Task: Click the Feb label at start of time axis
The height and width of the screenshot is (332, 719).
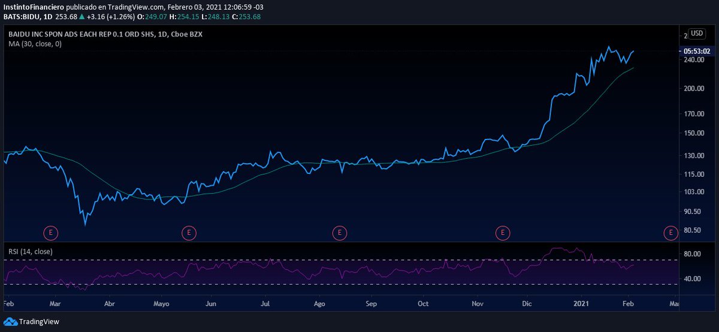Action: click(9, 304)
